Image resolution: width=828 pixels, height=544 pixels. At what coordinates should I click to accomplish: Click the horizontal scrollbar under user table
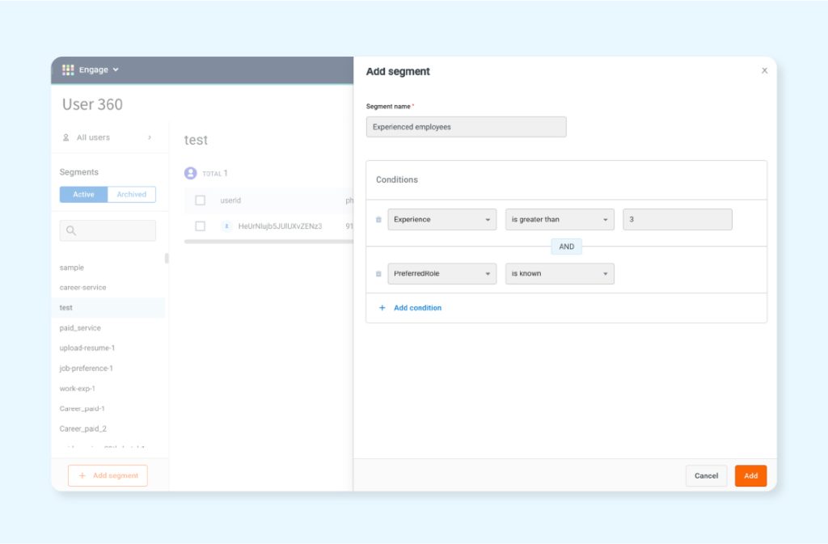(268, 242)
